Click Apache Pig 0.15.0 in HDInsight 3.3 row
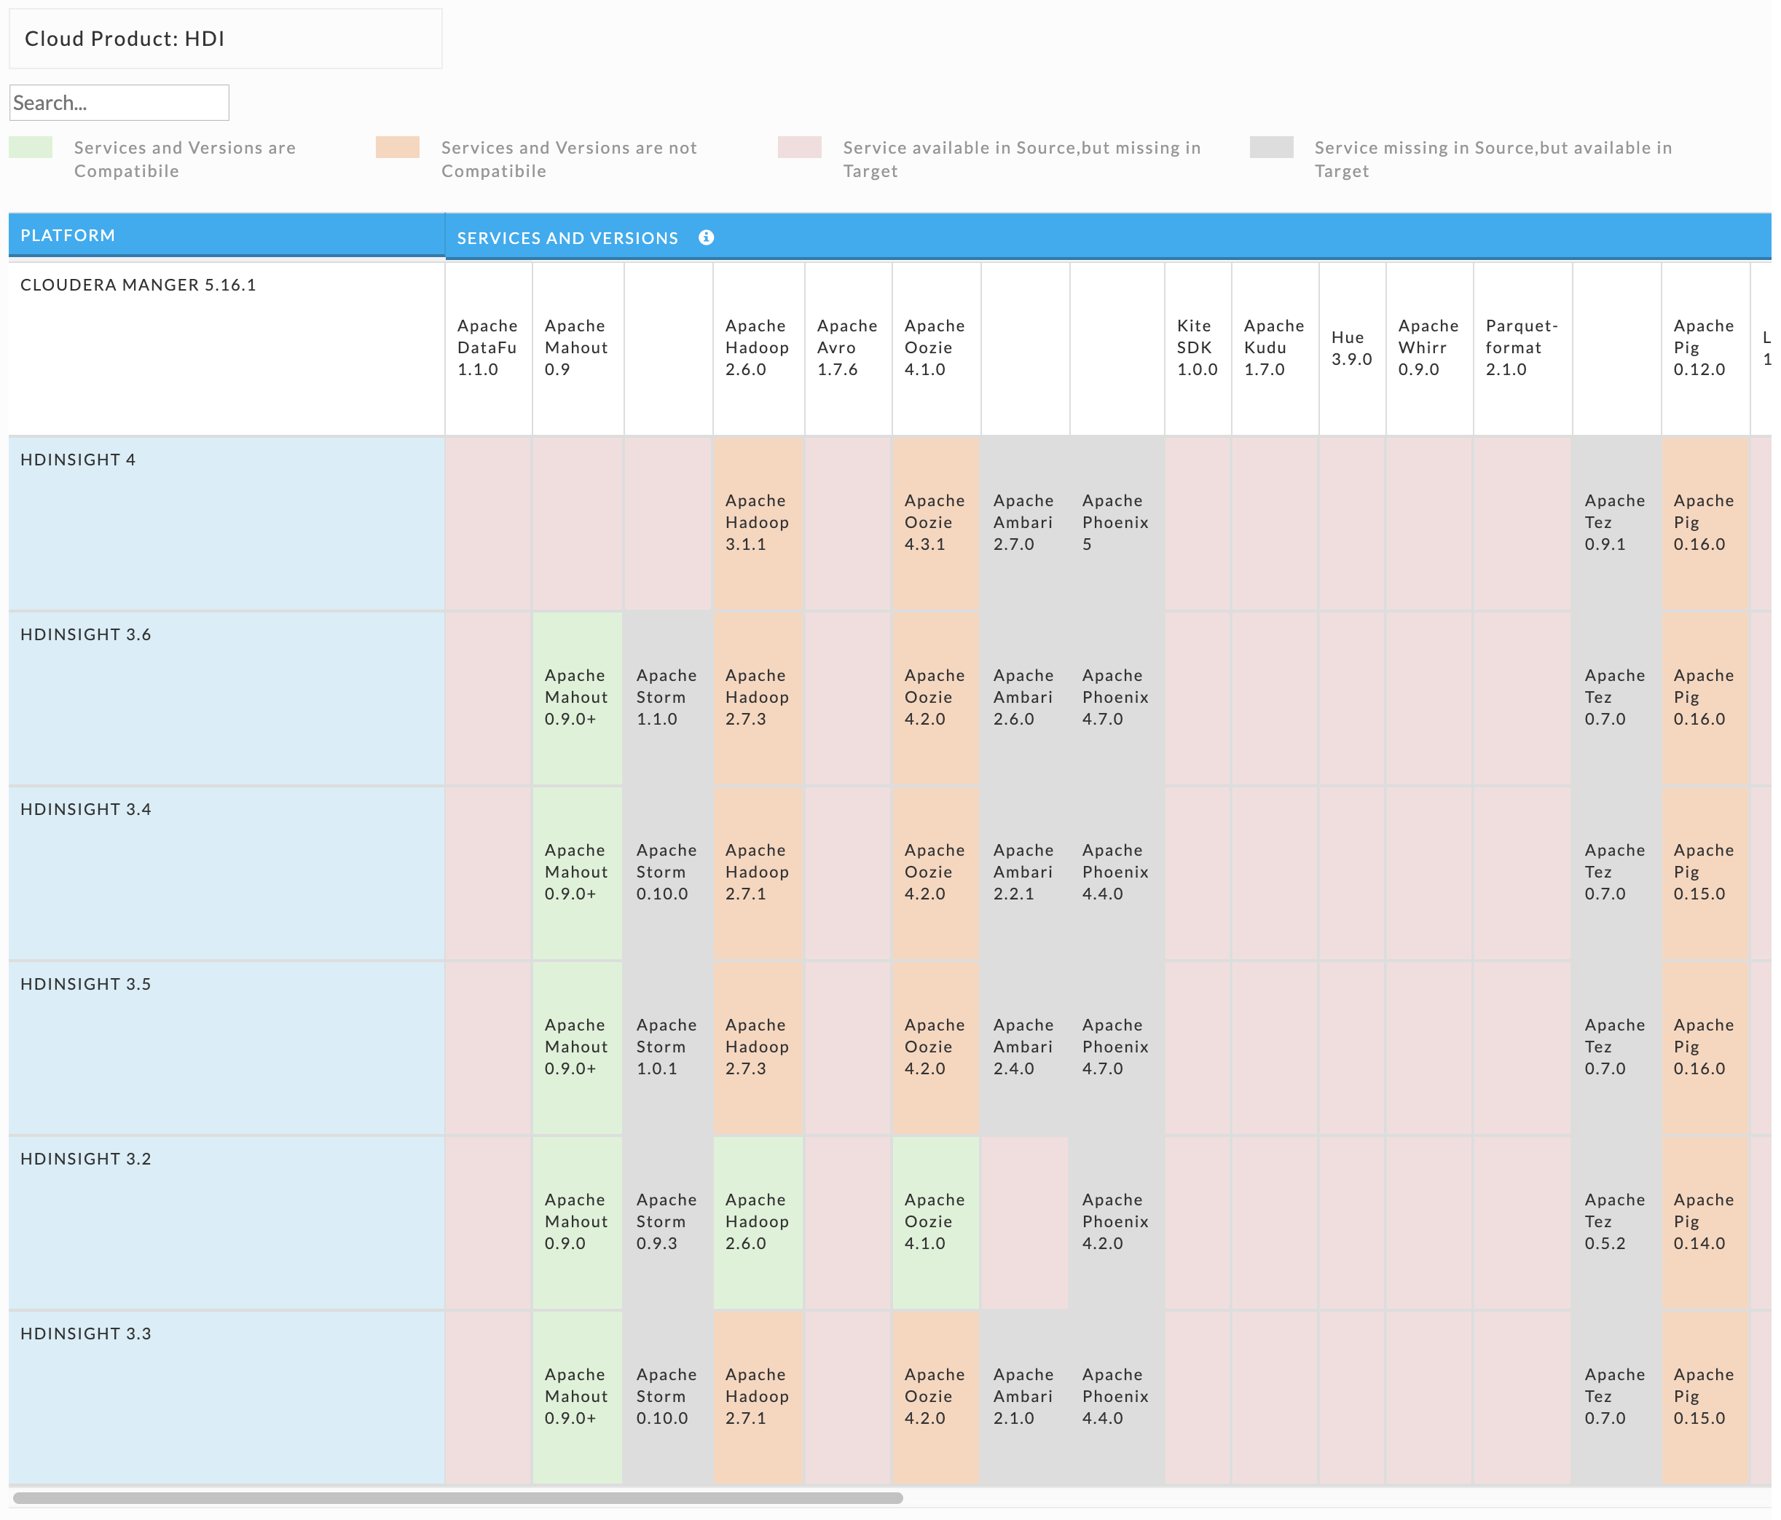1781x1520 pixels. [1705, 1397]
